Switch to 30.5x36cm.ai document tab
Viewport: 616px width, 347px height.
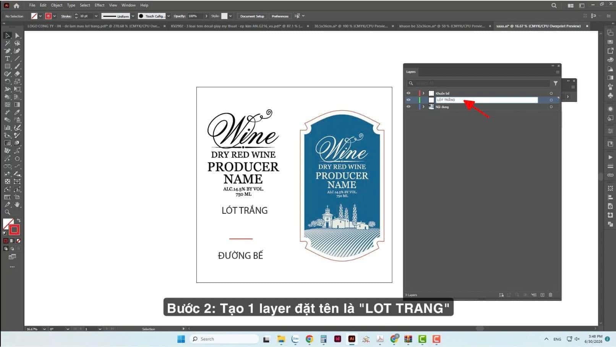click(351, 26)
